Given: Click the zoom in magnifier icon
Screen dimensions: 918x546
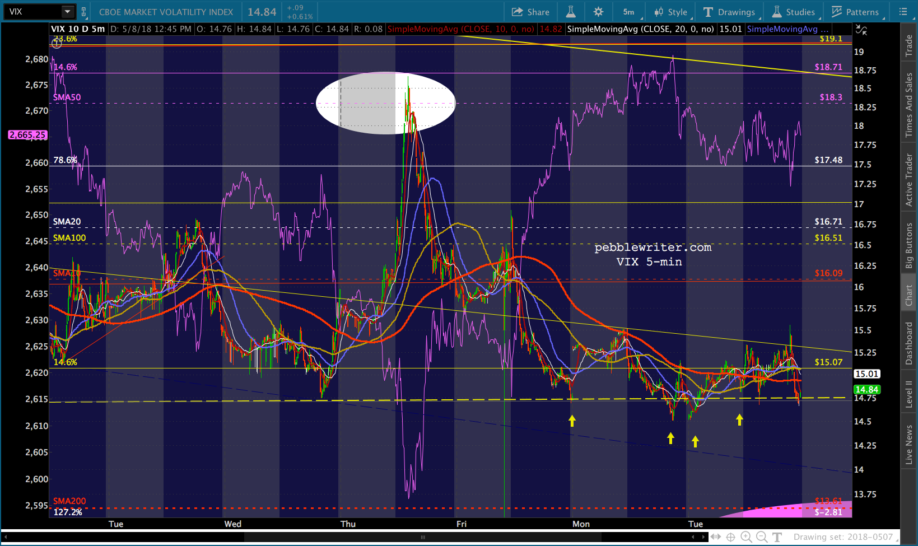Looking at the screenshot, I should click(746, 537).
